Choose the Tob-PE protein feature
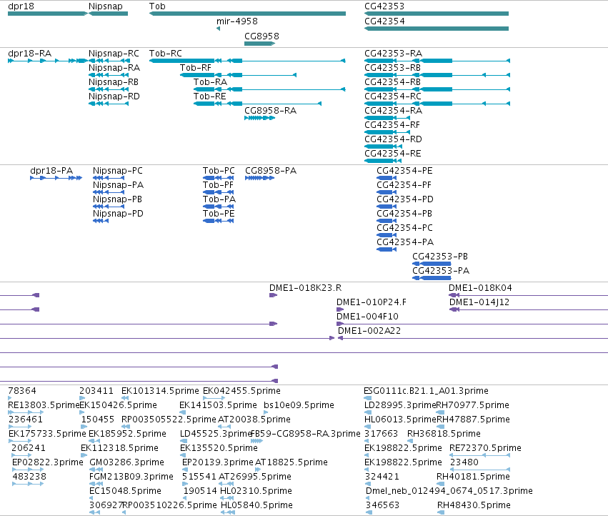The width and height of the screenshot is (608, 516). 219,221
